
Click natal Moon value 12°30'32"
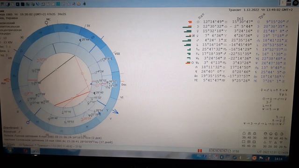[x=213, y=26]
